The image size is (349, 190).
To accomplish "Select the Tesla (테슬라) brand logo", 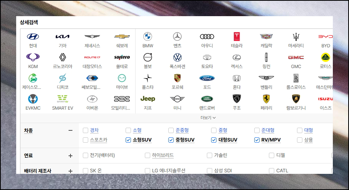I will [237, 37].
